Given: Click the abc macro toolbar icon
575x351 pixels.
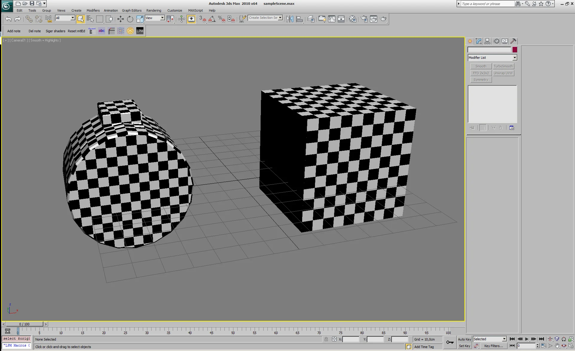Looking at the screenshot, I should click(x=102, y=31).
